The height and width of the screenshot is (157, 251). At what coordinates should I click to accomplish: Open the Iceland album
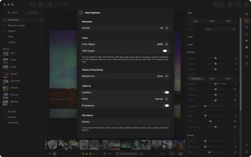pos(23,89)
